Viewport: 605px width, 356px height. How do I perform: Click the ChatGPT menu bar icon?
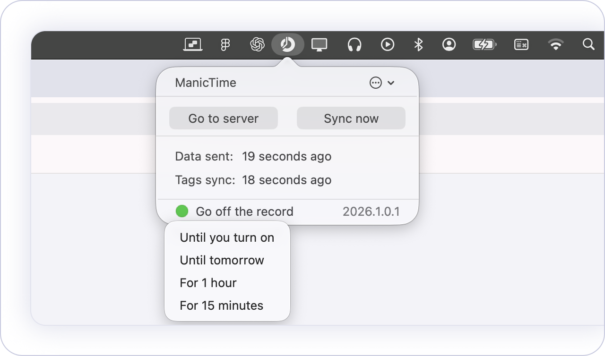257,45
